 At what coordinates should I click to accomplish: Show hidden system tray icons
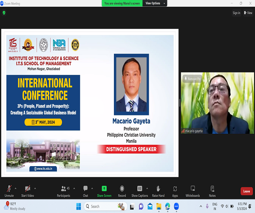[201, 207]
